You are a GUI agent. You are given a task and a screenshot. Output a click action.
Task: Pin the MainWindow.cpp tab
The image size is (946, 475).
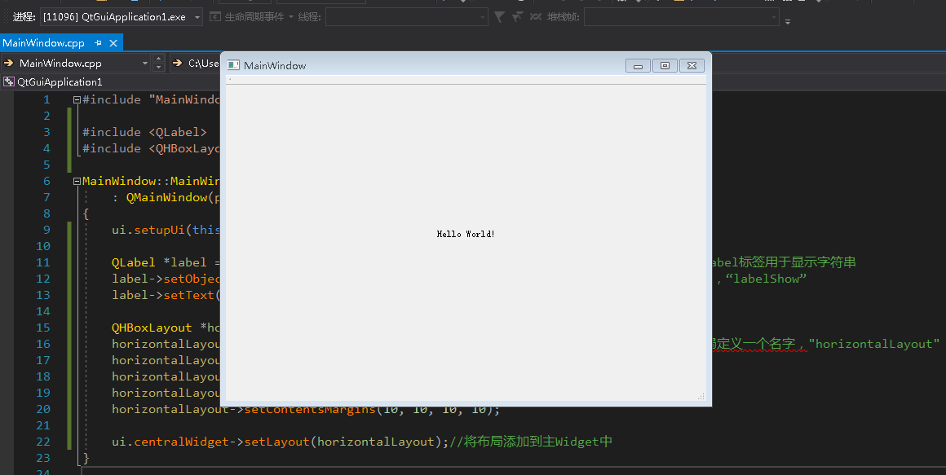(98, 43)
